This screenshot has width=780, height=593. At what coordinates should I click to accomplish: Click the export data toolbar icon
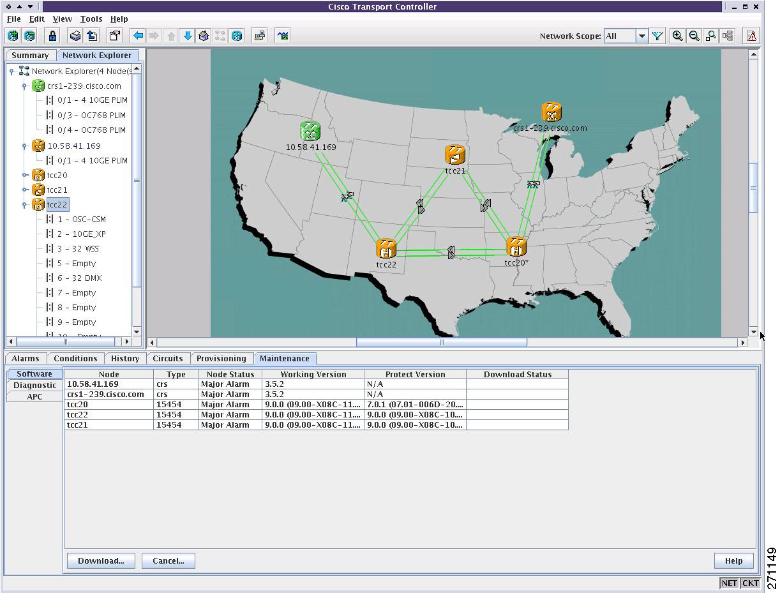click(x=91, y=36)
